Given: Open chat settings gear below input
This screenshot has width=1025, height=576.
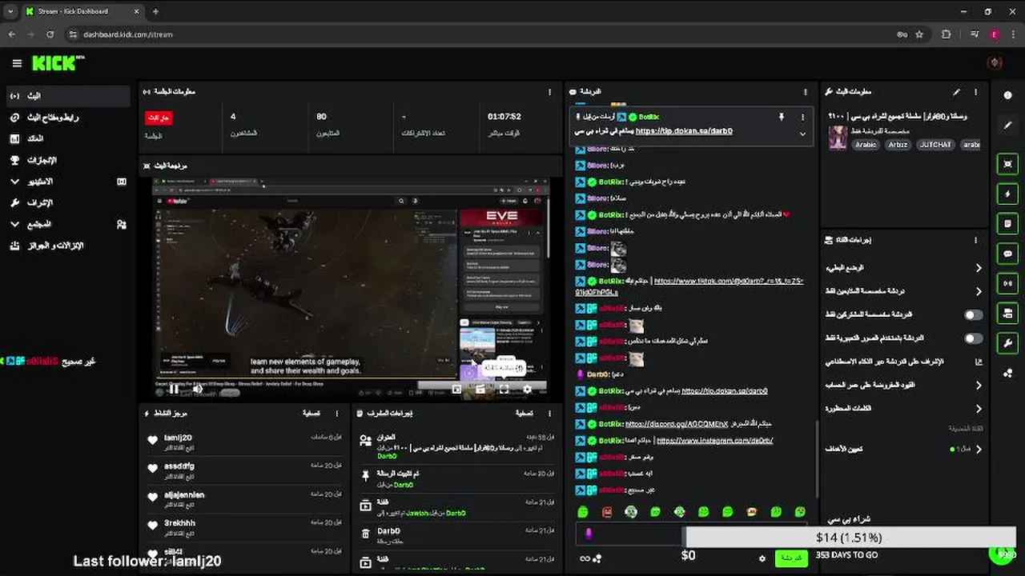Looking at the screenshot, I should click(x=762, y=558).
